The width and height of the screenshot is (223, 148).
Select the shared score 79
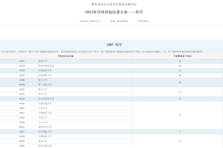180,92
